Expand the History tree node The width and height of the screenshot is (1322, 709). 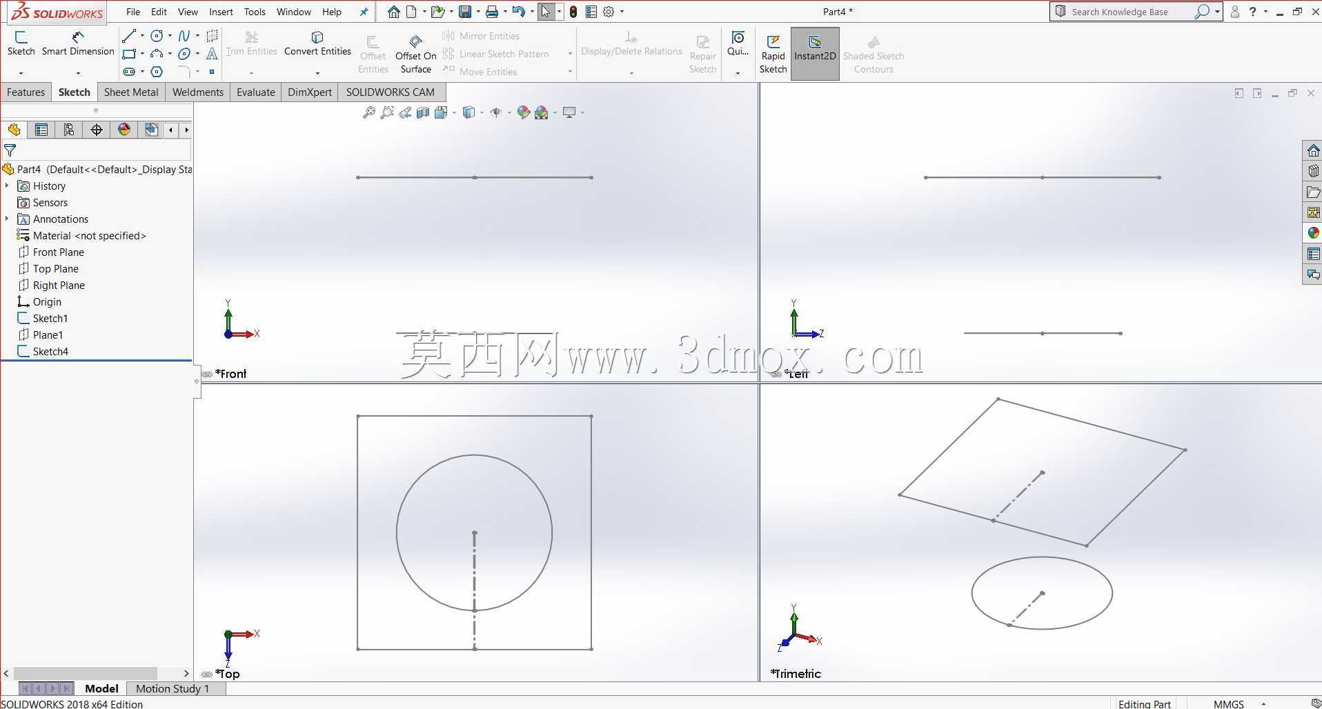(7, 186)
